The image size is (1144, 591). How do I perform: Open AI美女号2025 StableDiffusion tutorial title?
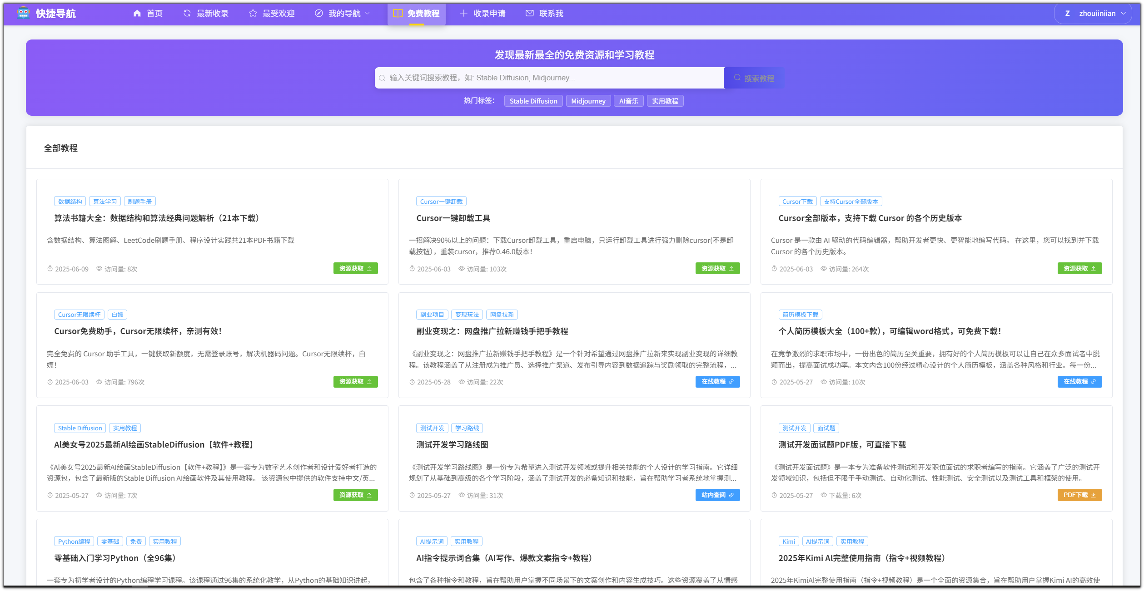pos(154,445)
